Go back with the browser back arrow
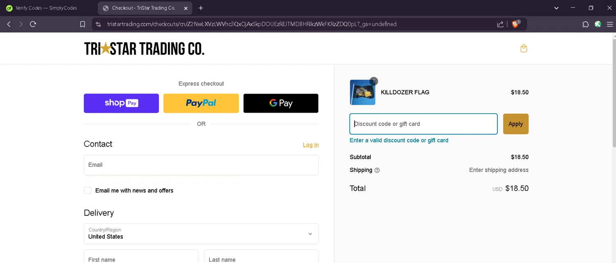This screenshot has height=263, width=616. tap(9, 24)
